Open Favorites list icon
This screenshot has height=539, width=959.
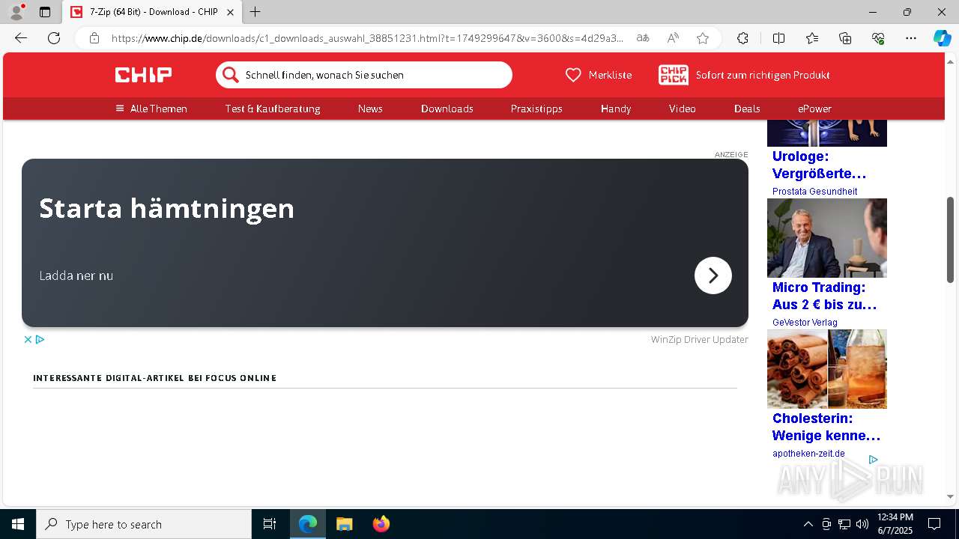[812, 38]
